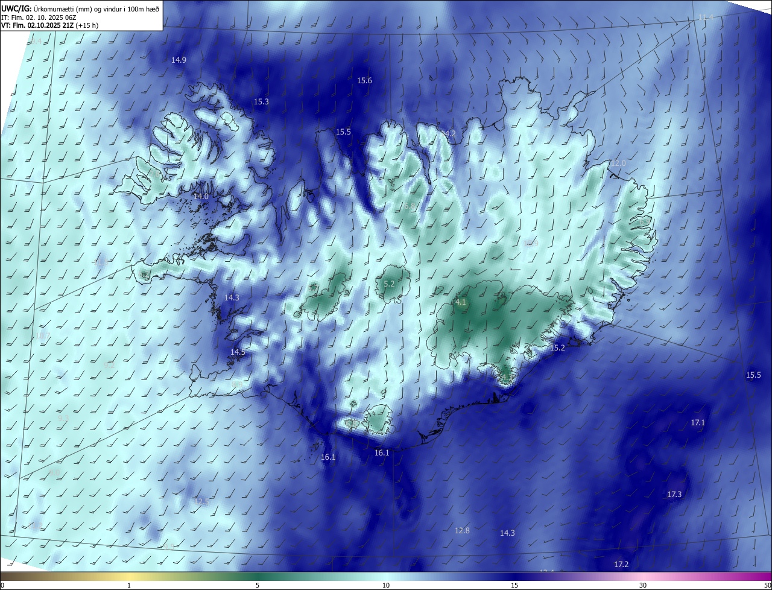
Task: Click the 9.2 value label
Action: click(109, 365)
